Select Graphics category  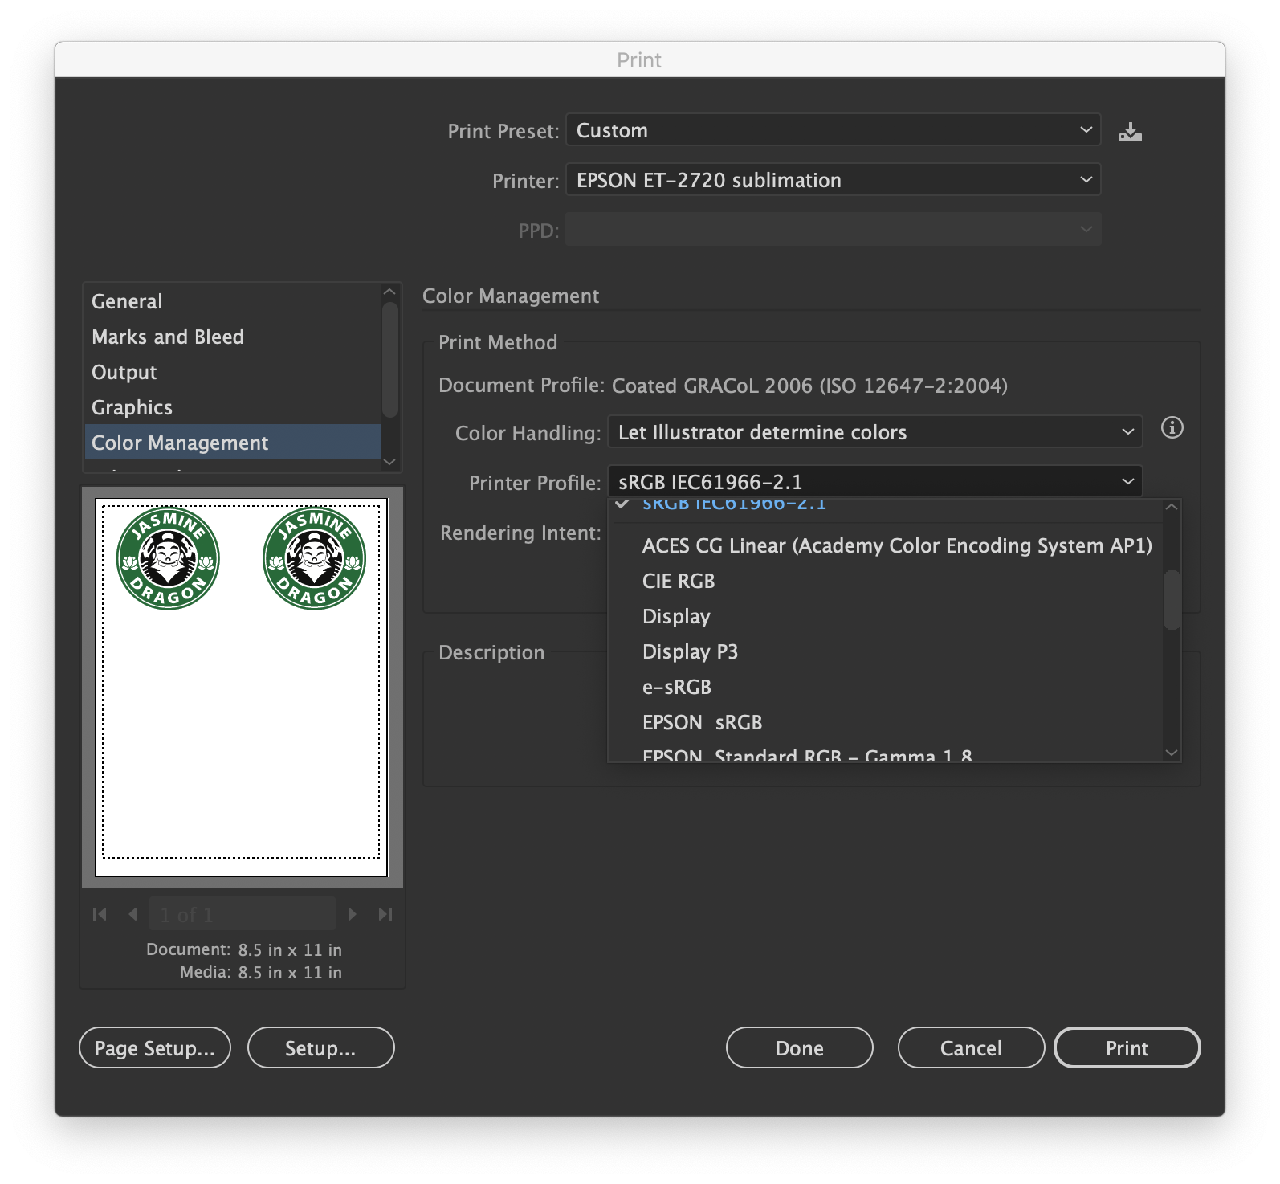[x=232, y=407]
